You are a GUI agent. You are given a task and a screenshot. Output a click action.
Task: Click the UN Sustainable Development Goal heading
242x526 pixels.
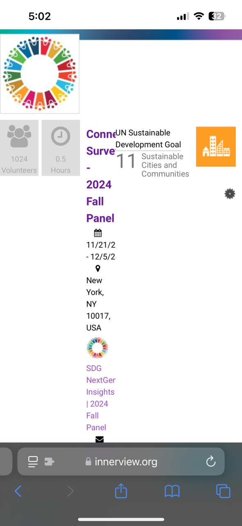pos(148,138)
